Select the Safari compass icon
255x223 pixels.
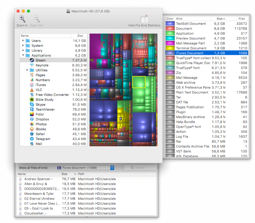(32, 134)
